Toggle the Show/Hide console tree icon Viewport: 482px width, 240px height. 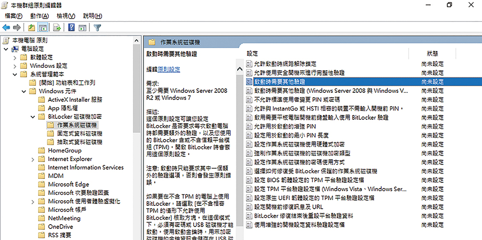pyautogui.click(x=42, y=27)
